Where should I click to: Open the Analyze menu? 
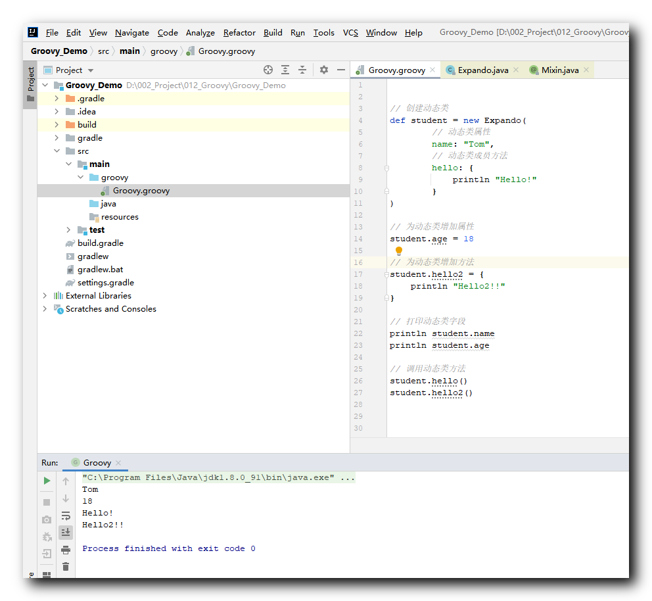pyautogui.click(x=200, y=32)
